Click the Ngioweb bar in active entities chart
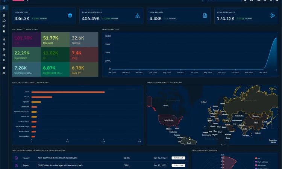This screenshot has height=169, width=282. point(36,102)
